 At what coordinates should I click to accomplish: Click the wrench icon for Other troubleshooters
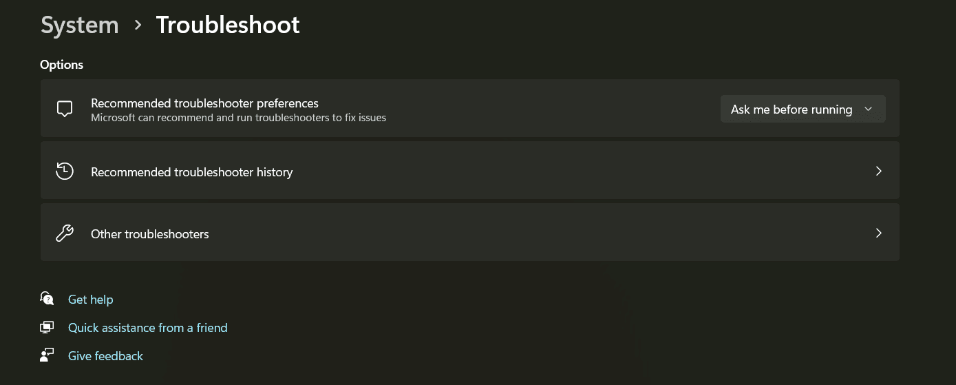pyautogui.click(x=65, y=233)
